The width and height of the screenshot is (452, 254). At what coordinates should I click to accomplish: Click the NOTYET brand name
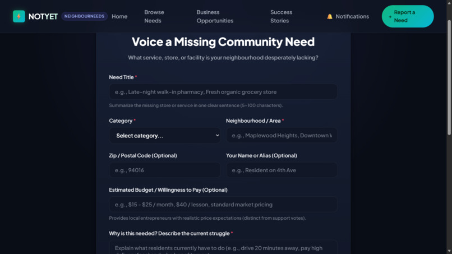pyautogui.click(x=43, y=16)
